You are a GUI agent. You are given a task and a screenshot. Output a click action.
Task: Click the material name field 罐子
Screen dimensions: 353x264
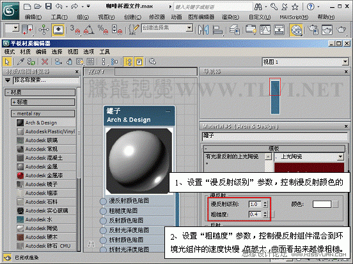coord(274,136)
